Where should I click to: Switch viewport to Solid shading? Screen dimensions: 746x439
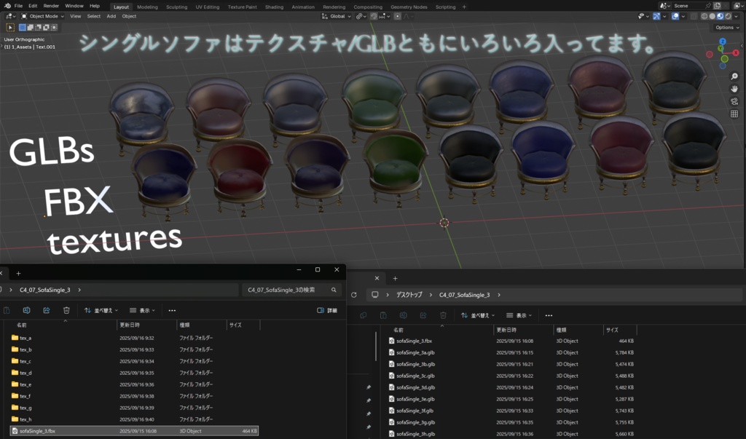pyautogui.click(x=712, y=17)
